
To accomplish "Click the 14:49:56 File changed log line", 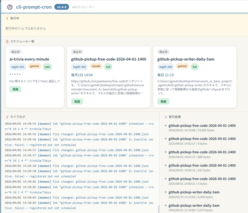I will (x=77, y=134).
